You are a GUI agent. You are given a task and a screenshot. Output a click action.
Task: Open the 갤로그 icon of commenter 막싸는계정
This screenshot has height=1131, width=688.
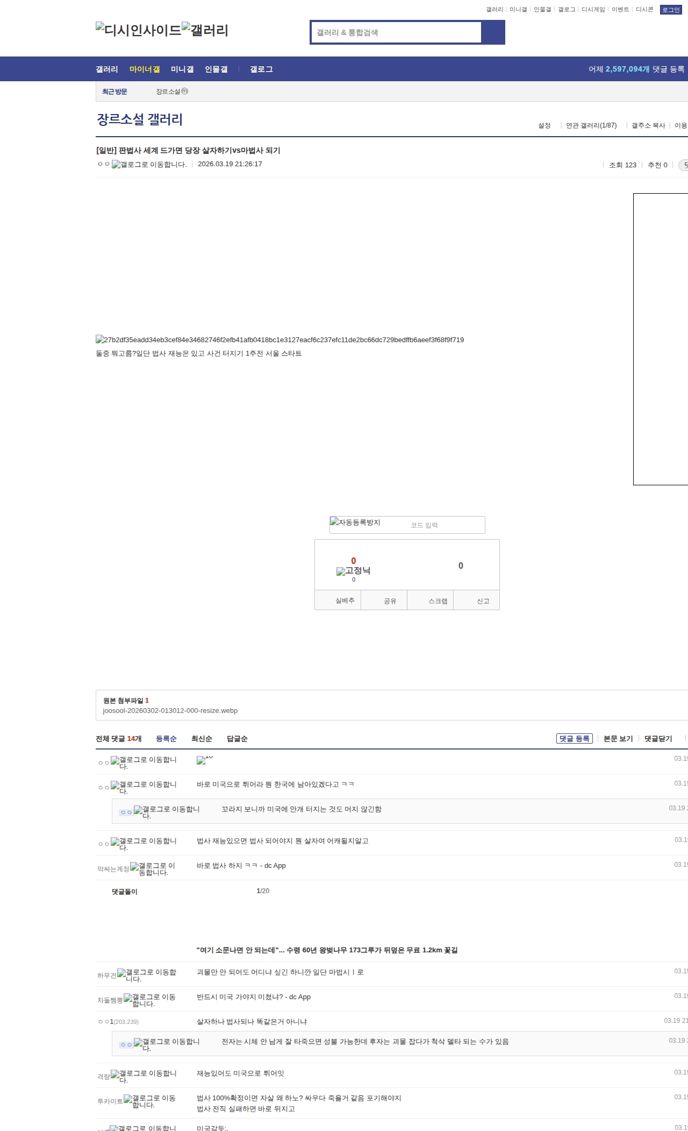(153, 869)
